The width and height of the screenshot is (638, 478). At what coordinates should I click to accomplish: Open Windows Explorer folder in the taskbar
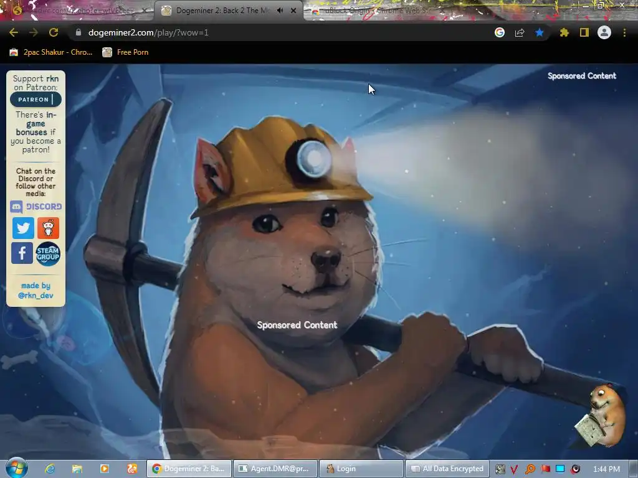(x=77, y=469)
